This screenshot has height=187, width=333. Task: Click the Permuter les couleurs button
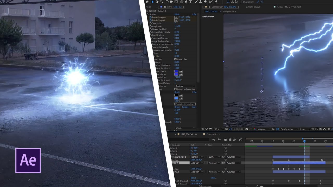coord(185,104)
